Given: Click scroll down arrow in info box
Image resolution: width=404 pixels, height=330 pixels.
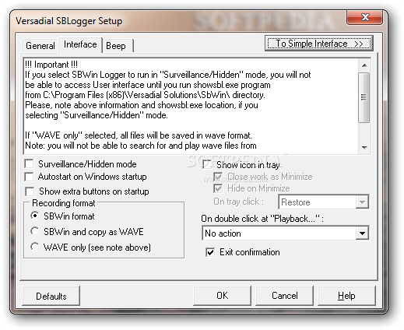Looking at the screenshot, I should tap(364, 147).
